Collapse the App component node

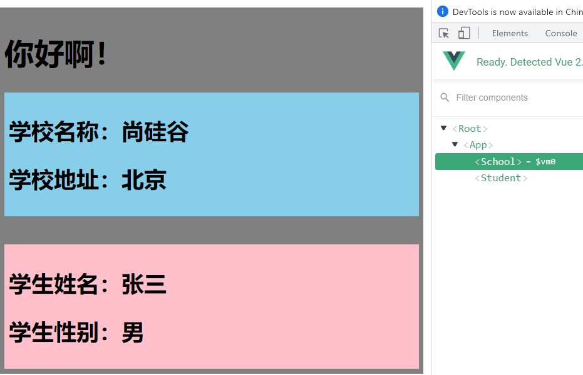[455, 144]
